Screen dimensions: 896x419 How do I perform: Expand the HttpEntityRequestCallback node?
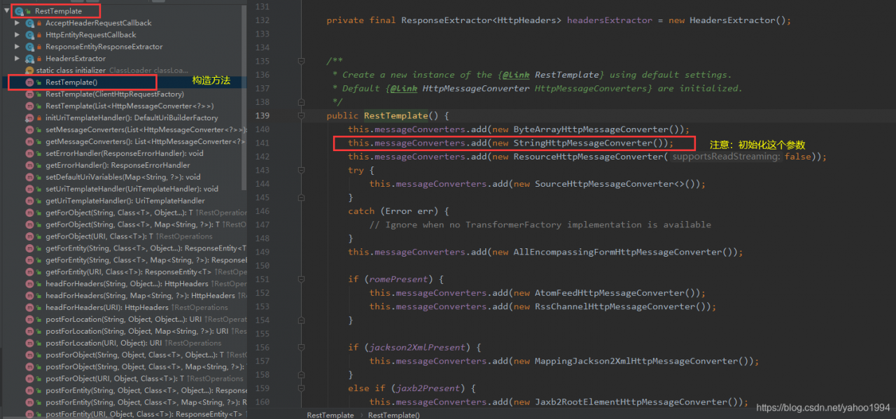pos(17,35)
